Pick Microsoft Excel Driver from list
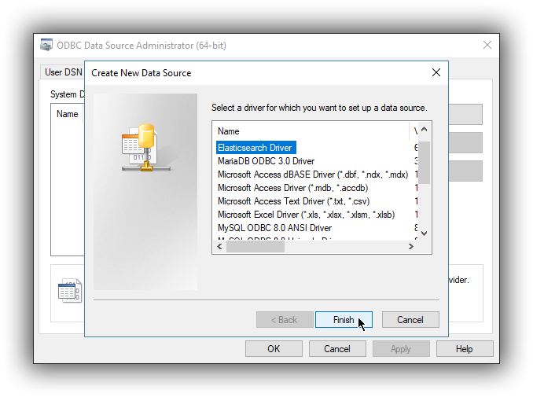The height and width of the screenshot is (397, 533). coord(306,215)
